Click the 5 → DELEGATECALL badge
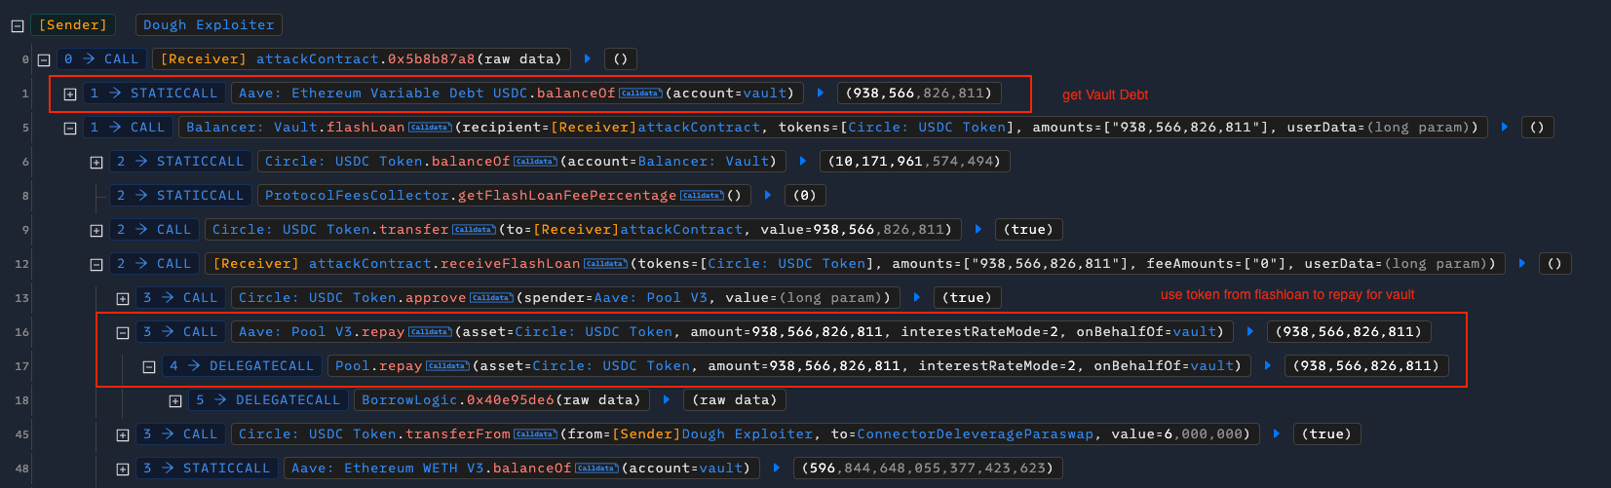Viewport: 1611px width, 488px height. tap(268, 400)
